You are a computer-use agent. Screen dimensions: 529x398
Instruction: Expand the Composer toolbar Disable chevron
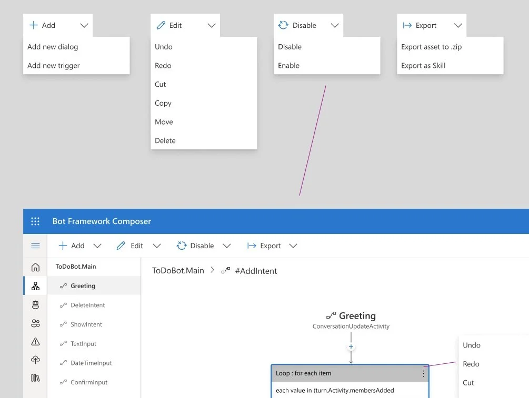point(227,246)
